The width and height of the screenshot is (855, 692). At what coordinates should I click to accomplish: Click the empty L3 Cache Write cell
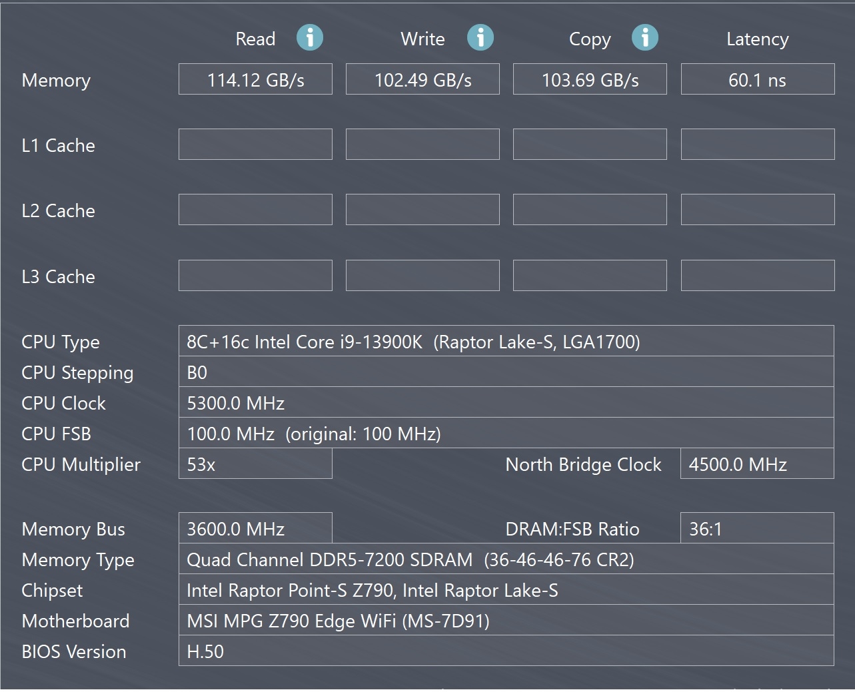click(423, 276)
